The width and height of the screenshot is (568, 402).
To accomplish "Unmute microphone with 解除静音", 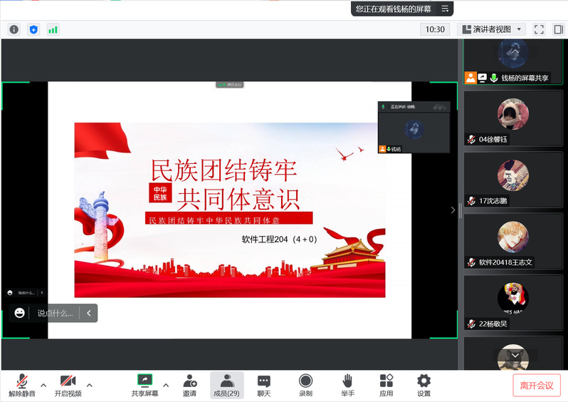I will pos(22,385).
